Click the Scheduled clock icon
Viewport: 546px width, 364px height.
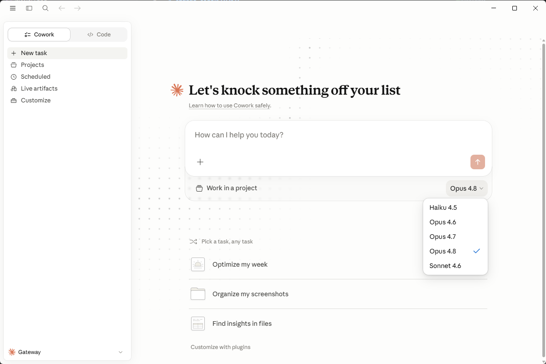(x=14, y=77)
